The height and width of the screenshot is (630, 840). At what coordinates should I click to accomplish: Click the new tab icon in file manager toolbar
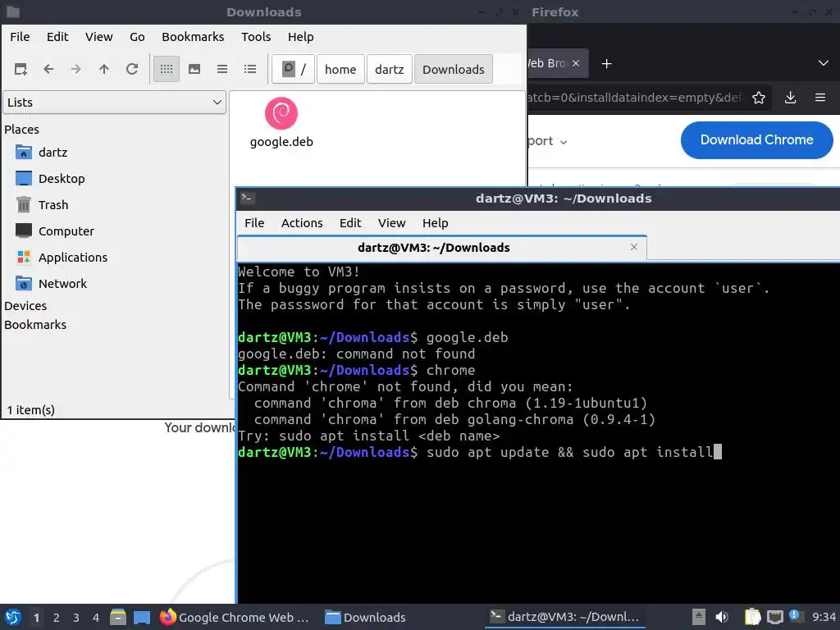pos(21,69)
